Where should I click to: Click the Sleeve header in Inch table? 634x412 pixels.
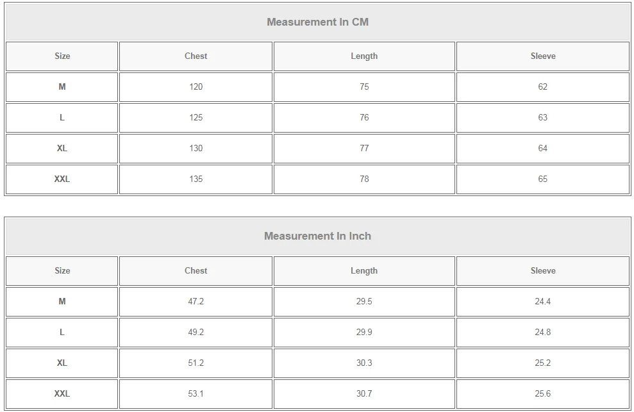pyautogui.click(x=542, y=271)
